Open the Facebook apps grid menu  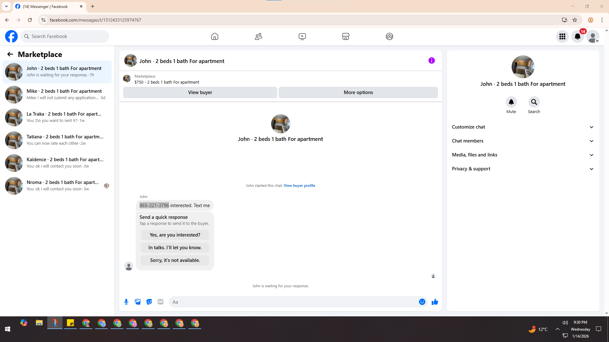(x=562, y=36)
